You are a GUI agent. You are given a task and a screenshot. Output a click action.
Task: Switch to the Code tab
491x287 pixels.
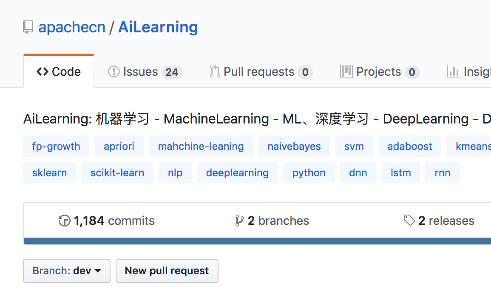point(59,72)
